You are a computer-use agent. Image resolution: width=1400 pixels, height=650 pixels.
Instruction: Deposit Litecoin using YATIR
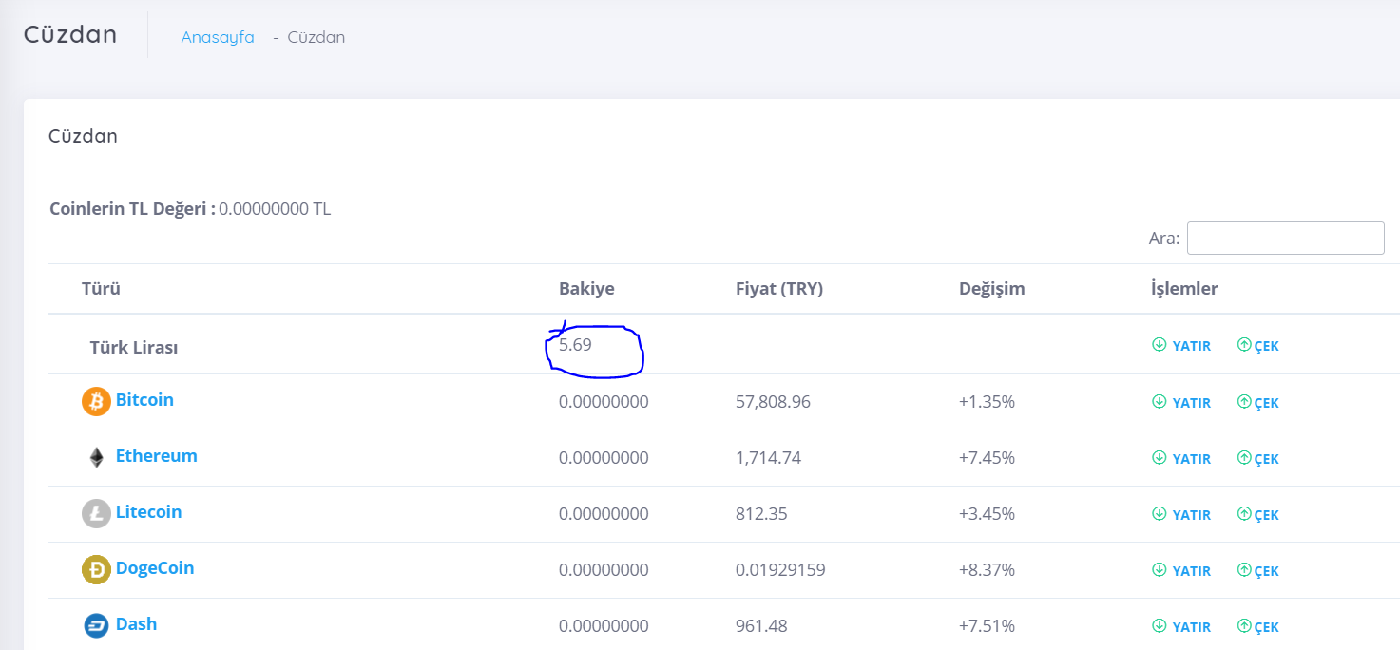(1181, 515)
